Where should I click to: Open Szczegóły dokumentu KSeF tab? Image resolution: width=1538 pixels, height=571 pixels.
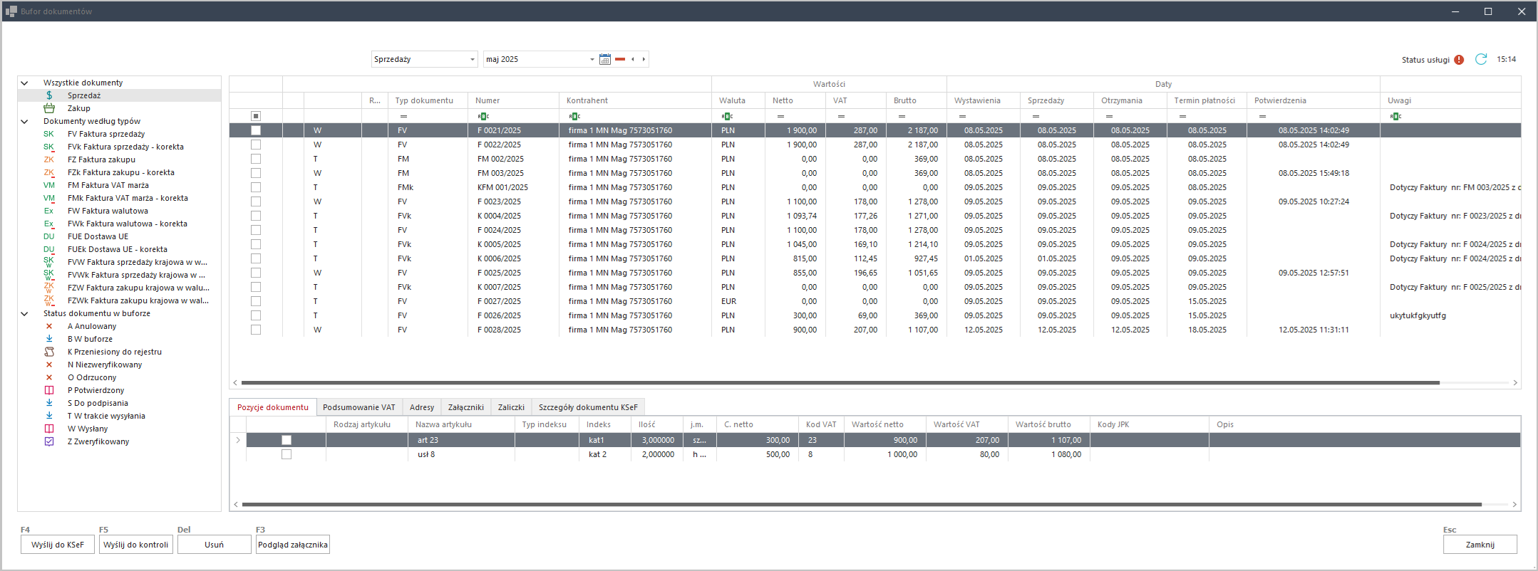pyautogui.click(x=588, y=407)
